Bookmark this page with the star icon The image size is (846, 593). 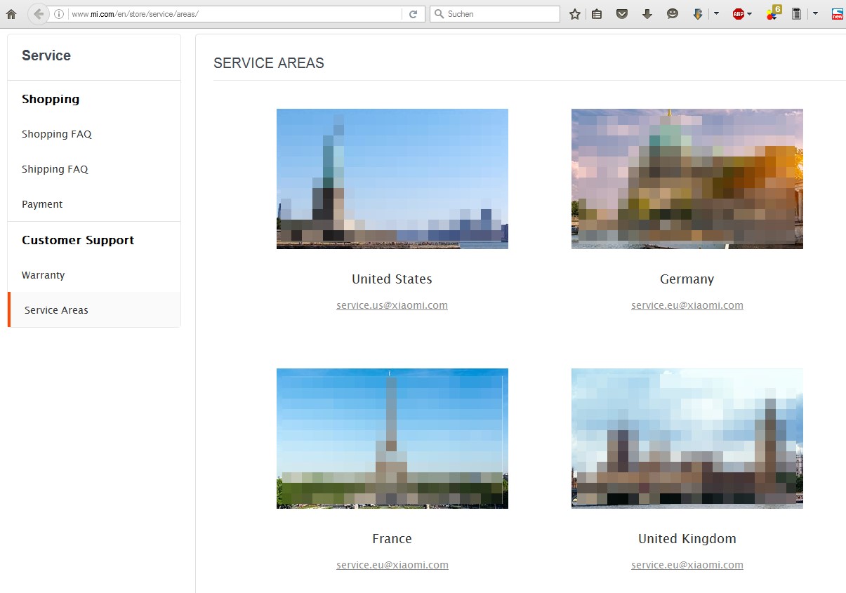pyautogui.click(x=575, y=14)
